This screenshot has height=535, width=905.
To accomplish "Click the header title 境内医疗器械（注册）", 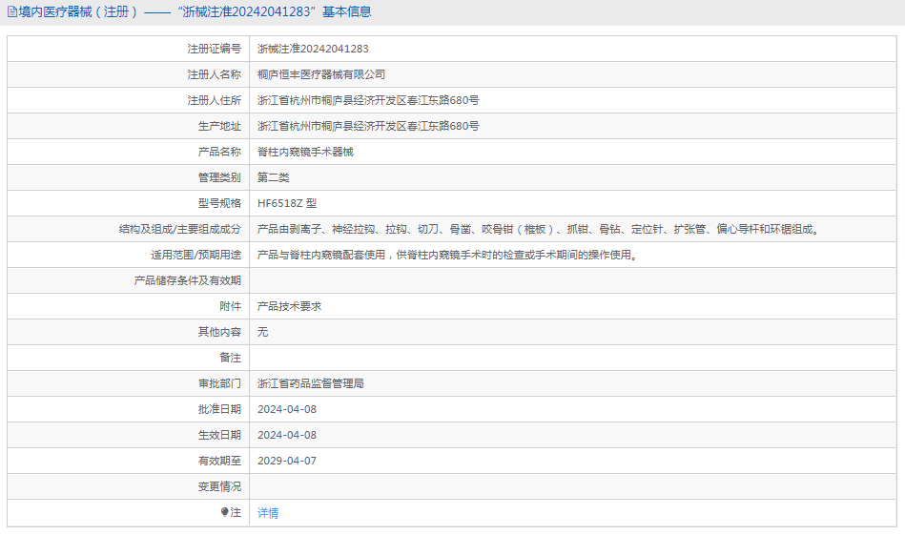I will [78, 11].
